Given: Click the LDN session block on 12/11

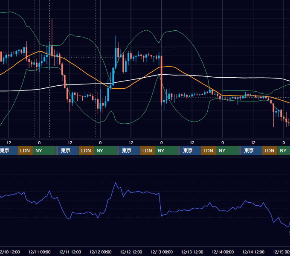Looking at the screenshot, I should 87,151.
